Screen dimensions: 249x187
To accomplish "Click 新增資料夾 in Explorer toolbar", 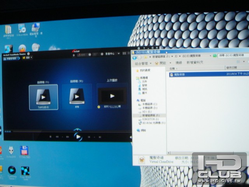I will pyautogui.click(x=195, y=62).
